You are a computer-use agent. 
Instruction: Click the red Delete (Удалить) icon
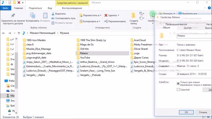click(x=106, y=16)
